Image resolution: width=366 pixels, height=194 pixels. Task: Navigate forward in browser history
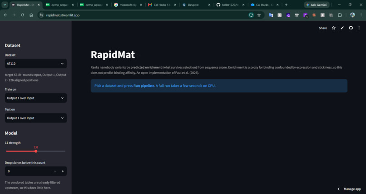coord(14,15)
